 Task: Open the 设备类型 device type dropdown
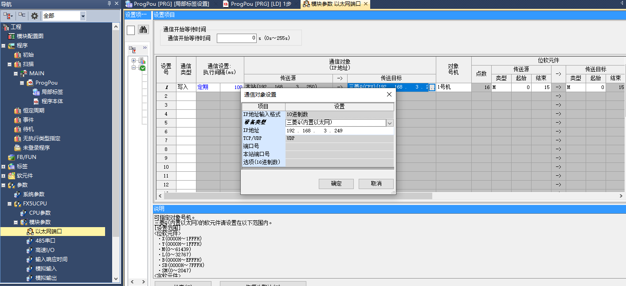pyautogui.click(x=390, y=123)
